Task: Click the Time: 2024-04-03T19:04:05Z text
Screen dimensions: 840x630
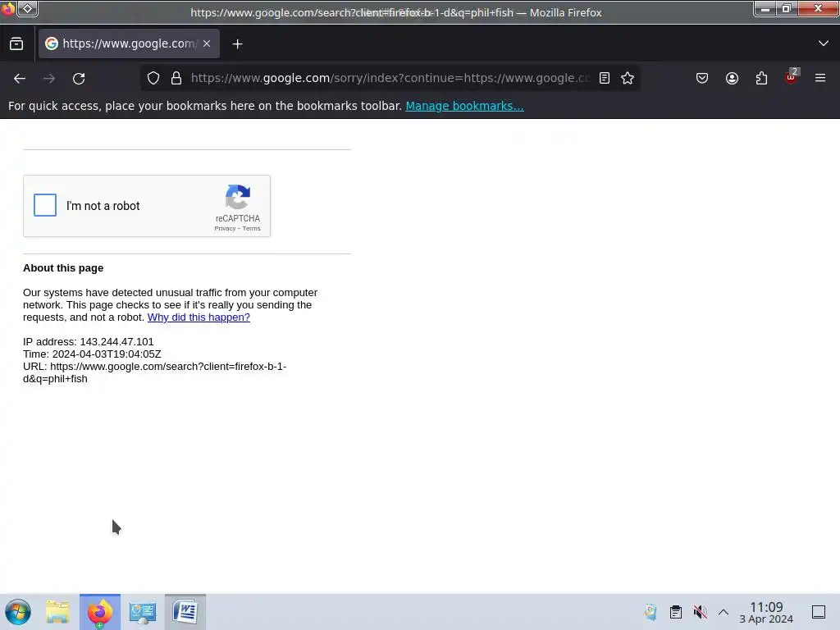Action: pos(92,354)
